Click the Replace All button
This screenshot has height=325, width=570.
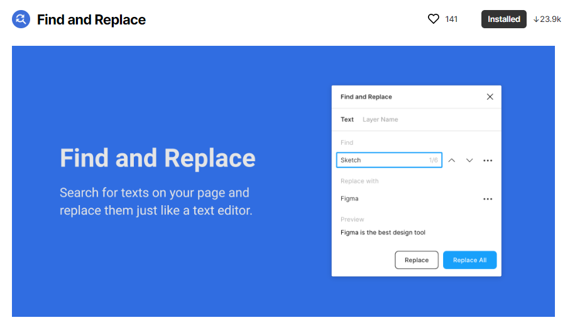469,260
